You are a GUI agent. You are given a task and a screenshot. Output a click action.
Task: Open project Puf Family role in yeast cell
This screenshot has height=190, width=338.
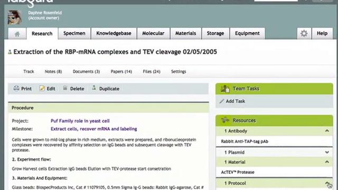coord(80,121)
